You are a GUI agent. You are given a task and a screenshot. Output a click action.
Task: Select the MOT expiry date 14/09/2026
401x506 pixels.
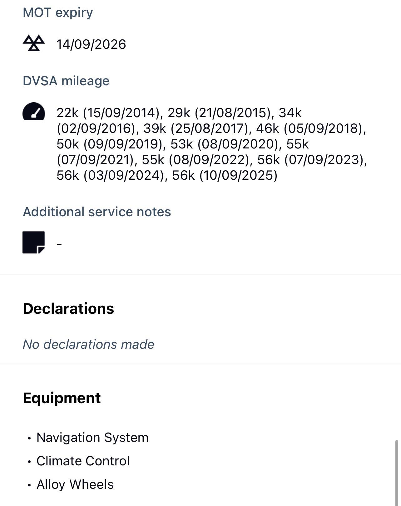pyautogui.click(x=91, y=44)
